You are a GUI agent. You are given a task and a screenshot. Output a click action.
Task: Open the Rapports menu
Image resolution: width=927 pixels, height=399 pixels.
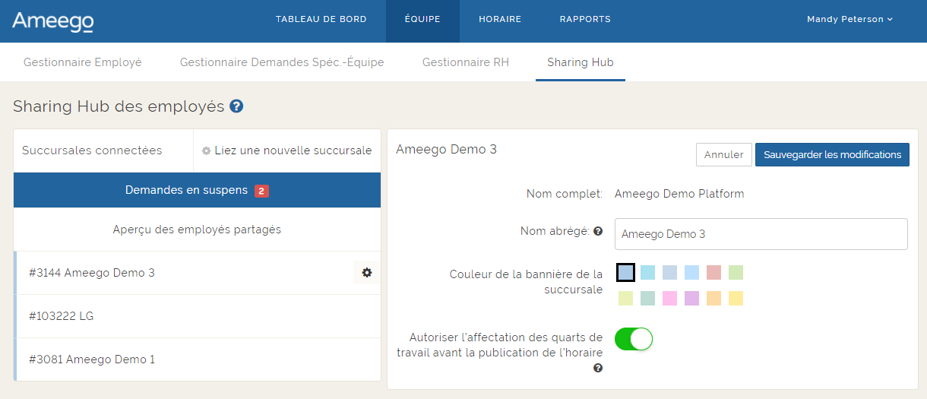pos(585,20)
